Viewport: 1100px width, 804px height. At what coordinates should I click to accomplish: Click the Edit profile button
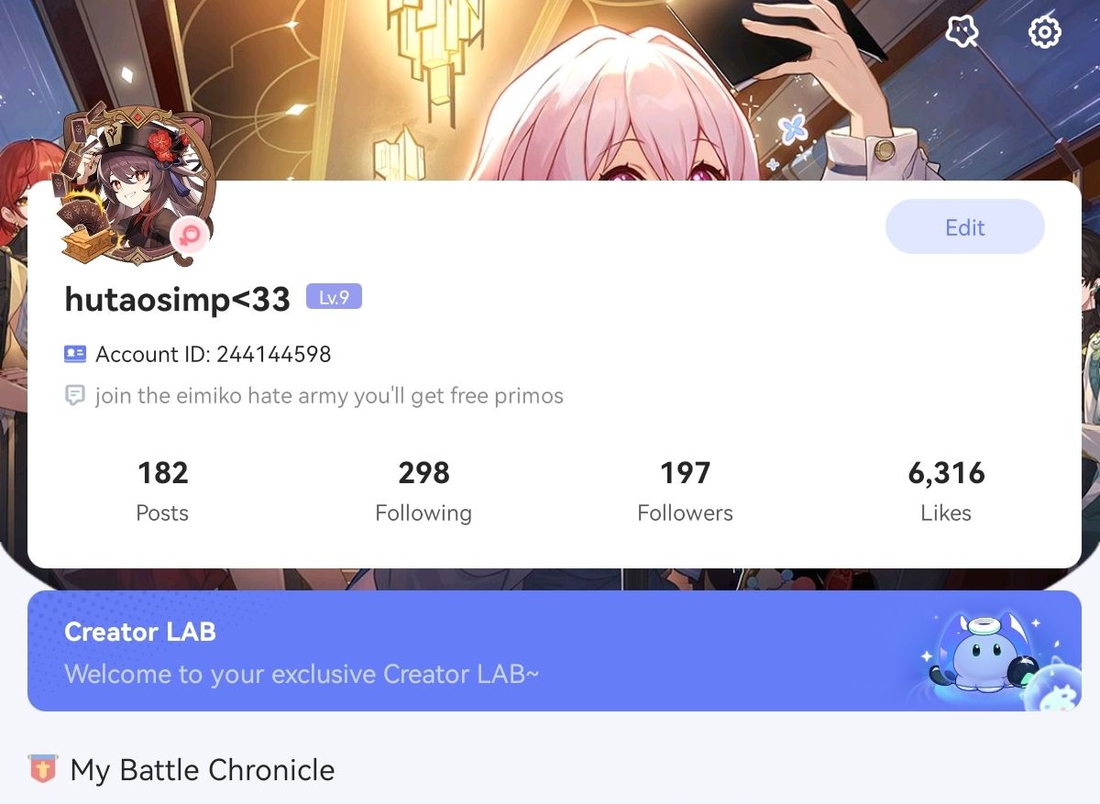pyautogui.click(x=965, y=226)
